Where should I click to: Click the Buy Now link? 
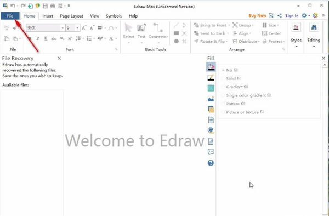pos(258,15)
